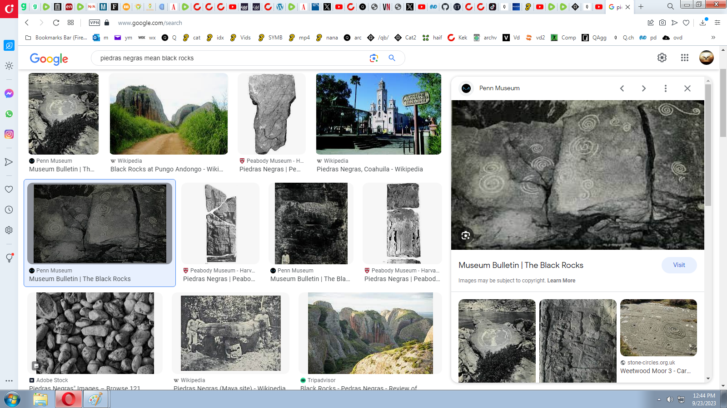Screen dimensions: 727x408
Task: Open the archv bookmark
Action: (x=485, y=38)
